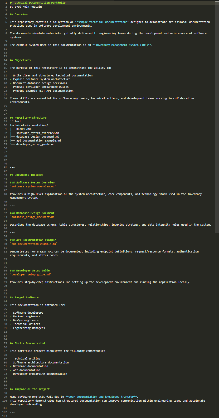Click the '### Developer Setup Guide' heading
Screen dimensions: 219x418
click(x=30, y=270)
